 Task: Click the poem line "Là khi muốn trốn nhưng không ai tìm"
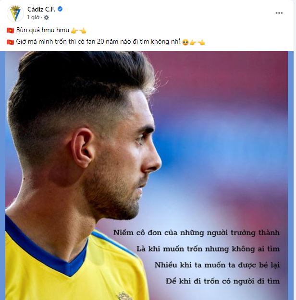click(x=208, y=249)
